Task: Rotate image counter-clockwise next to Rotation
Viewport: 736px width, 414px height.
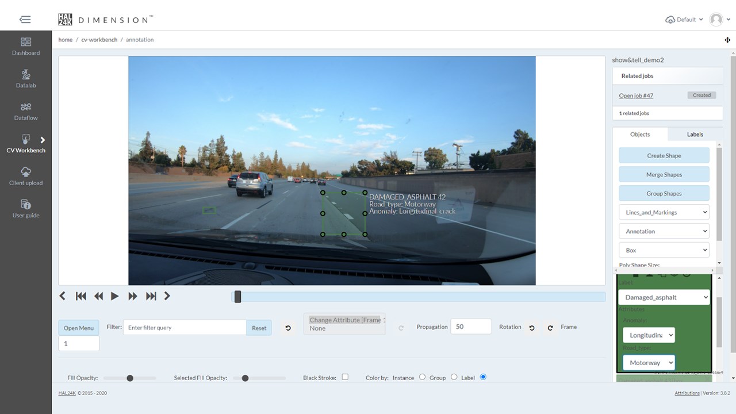Action: click(532, 328)
